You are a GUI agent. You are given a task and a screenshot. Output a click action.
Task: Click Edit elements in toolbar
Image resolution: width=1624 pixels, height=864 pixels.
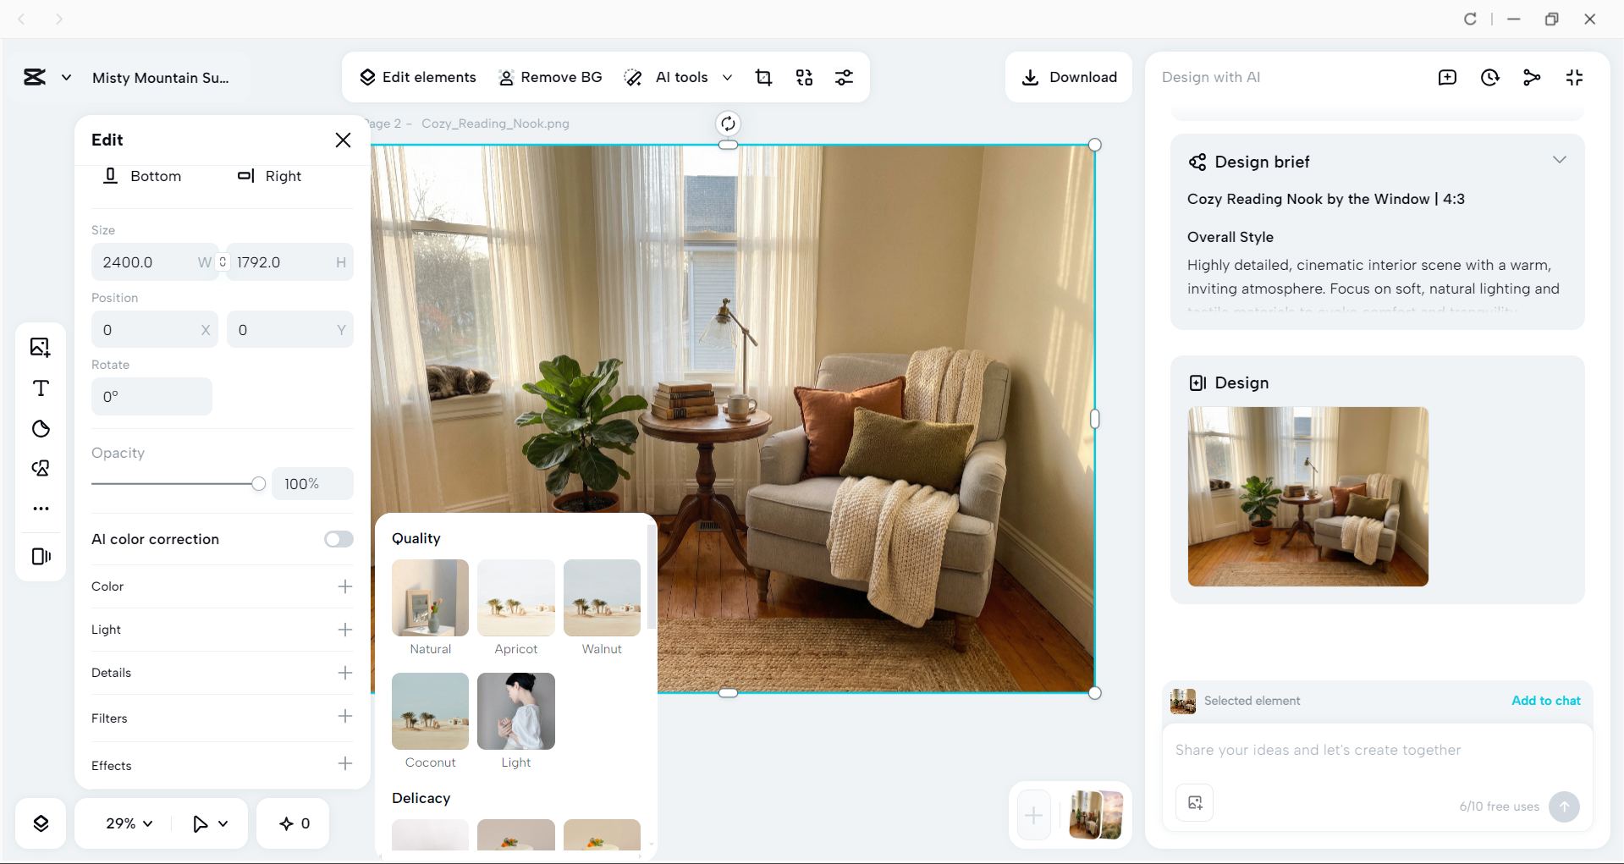point(418,78)
